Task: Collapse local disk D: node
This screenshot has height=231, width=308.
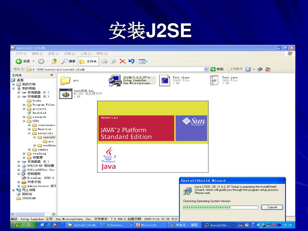Action: (19, 97)
